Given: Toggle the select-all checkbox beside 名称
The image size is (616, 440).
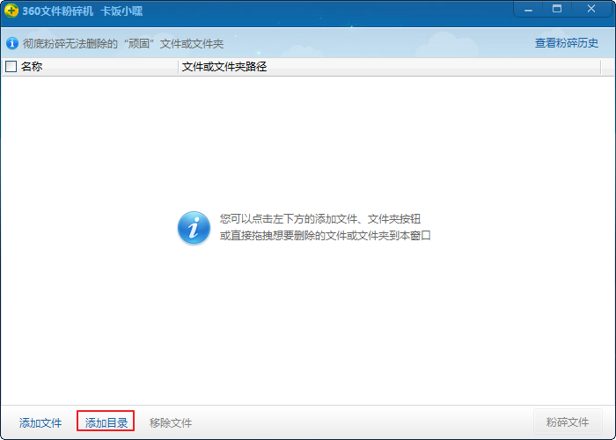Looking at the screenshot, I should pyautogui.click(x=11, y=66).
